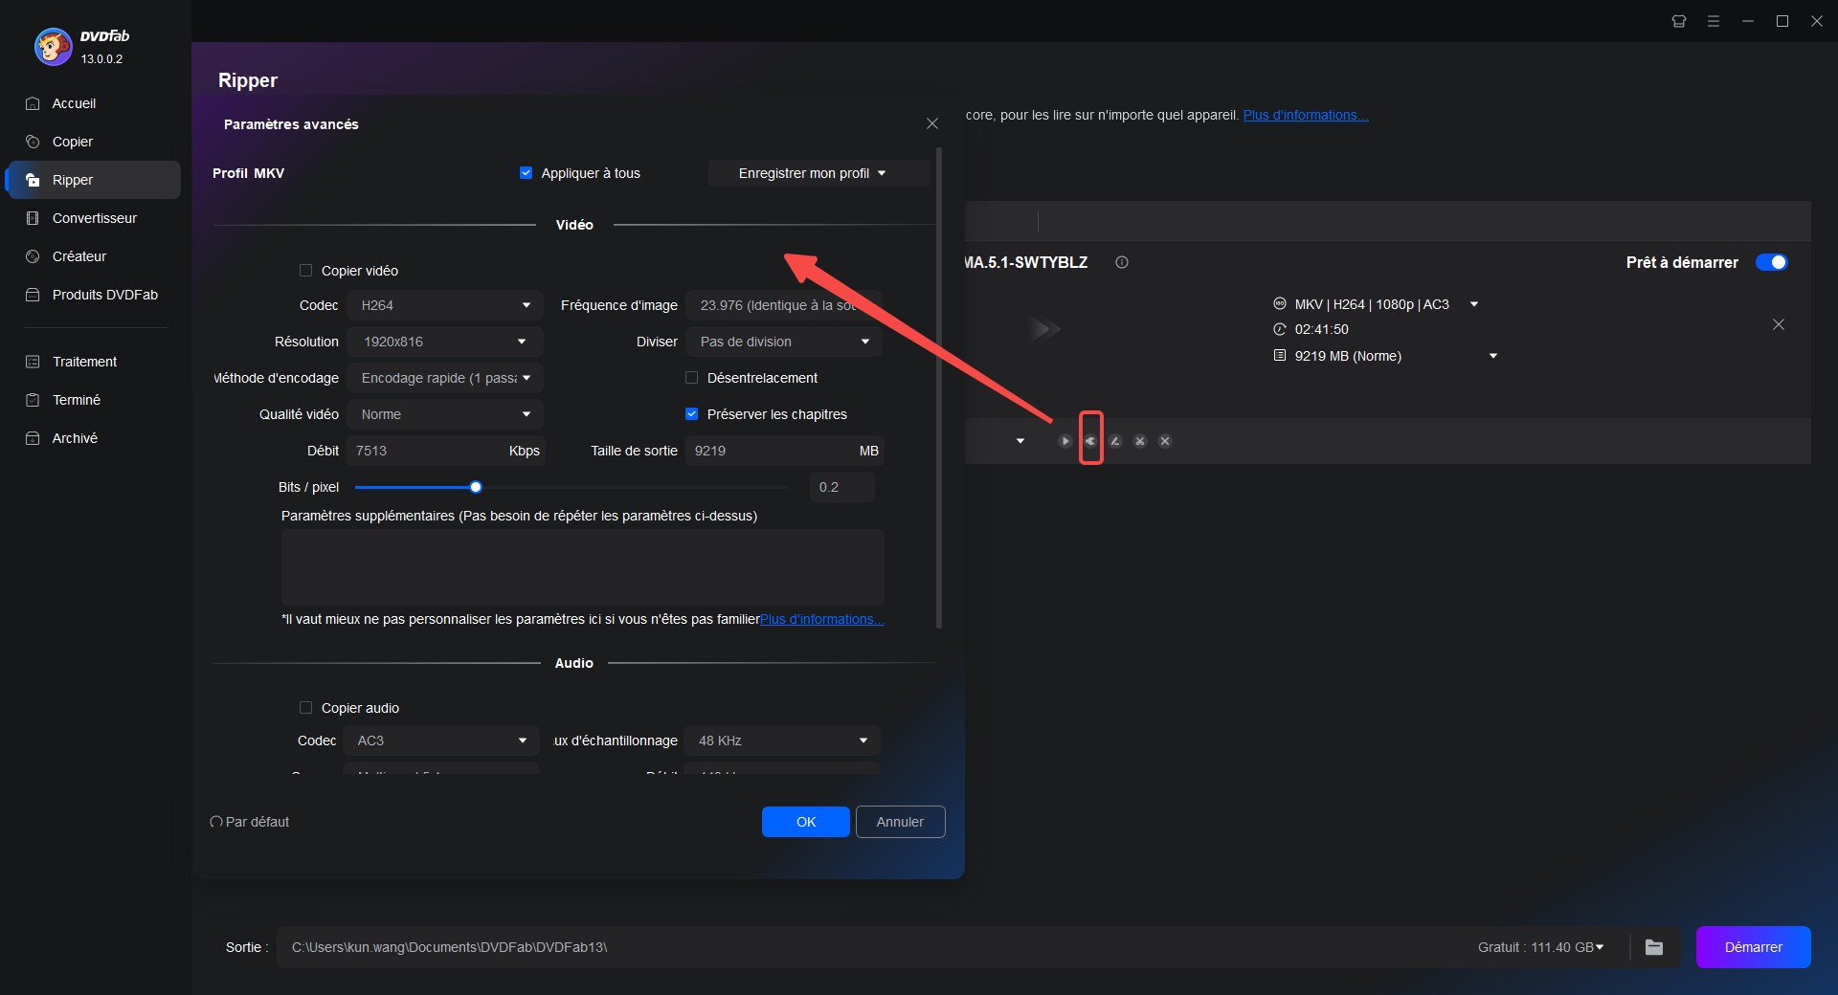
Task: Click the preview play icon in task toolbar
Action: click(1065, 441)
